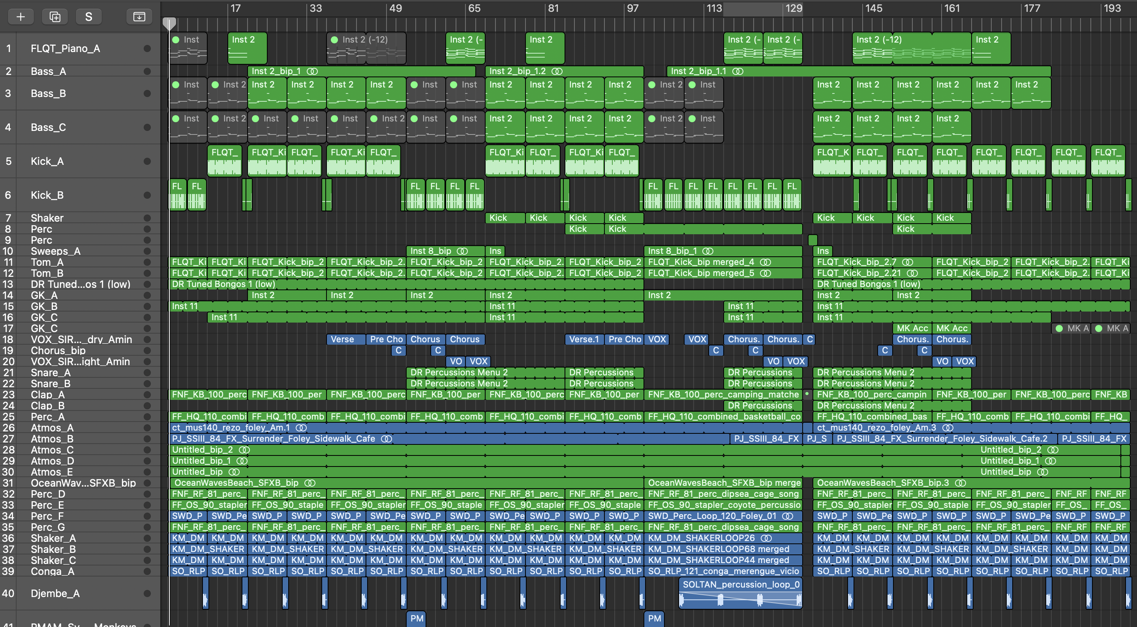Click the loop icon on ct_mus140_rezo_foley_Am.1
This screenshot has height=627, width=1137.
click(301, 428)
